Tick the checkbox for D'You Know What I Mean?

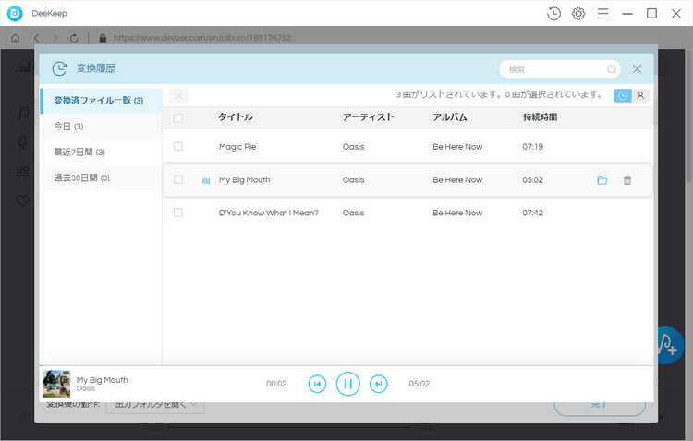(x=178, y=213)
